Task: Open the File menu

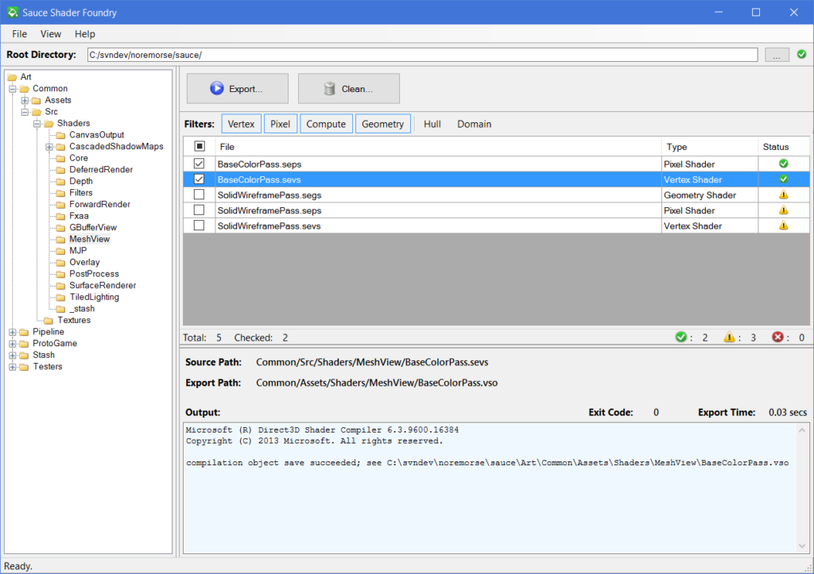Action: (x=19, y=33)
